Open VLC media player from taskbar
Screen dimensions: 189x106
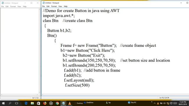click(70, 103)
